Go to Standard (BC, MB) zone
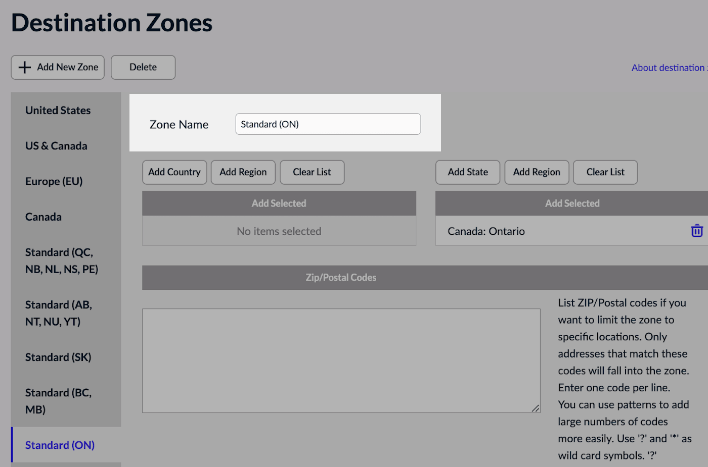Viewport: 708px width, 467px height. pyautogui.click(x=58, y=401)
